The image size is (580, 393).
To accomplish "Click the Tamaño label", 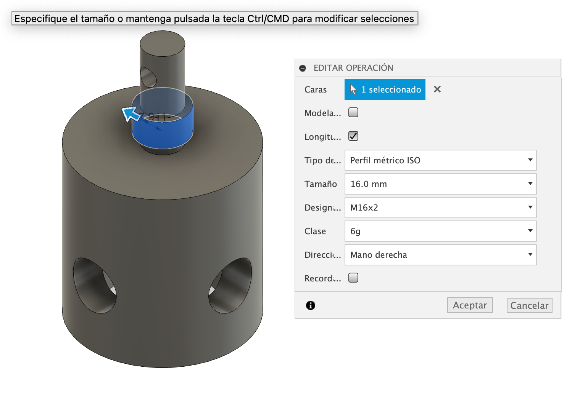I will pos(321,184).
